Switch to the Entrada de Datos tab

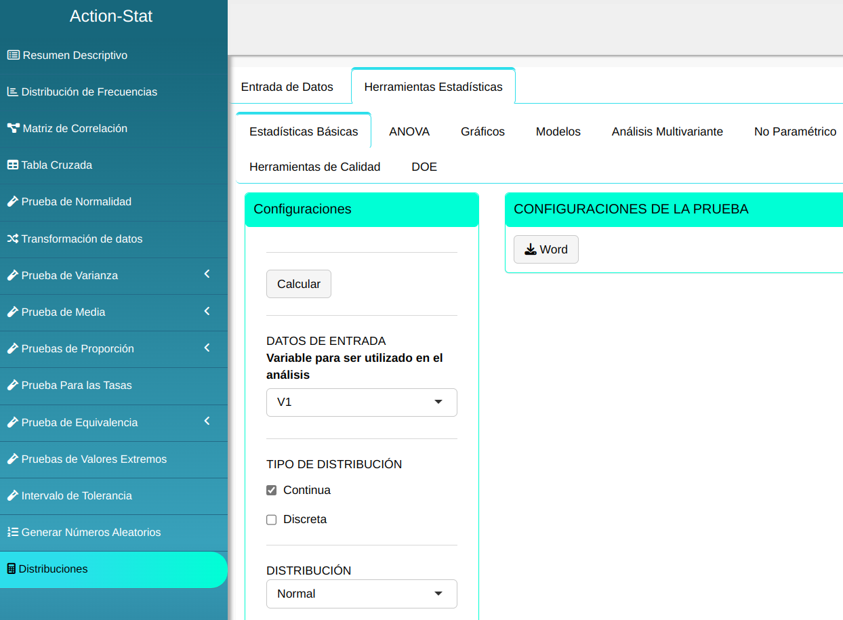287,87
